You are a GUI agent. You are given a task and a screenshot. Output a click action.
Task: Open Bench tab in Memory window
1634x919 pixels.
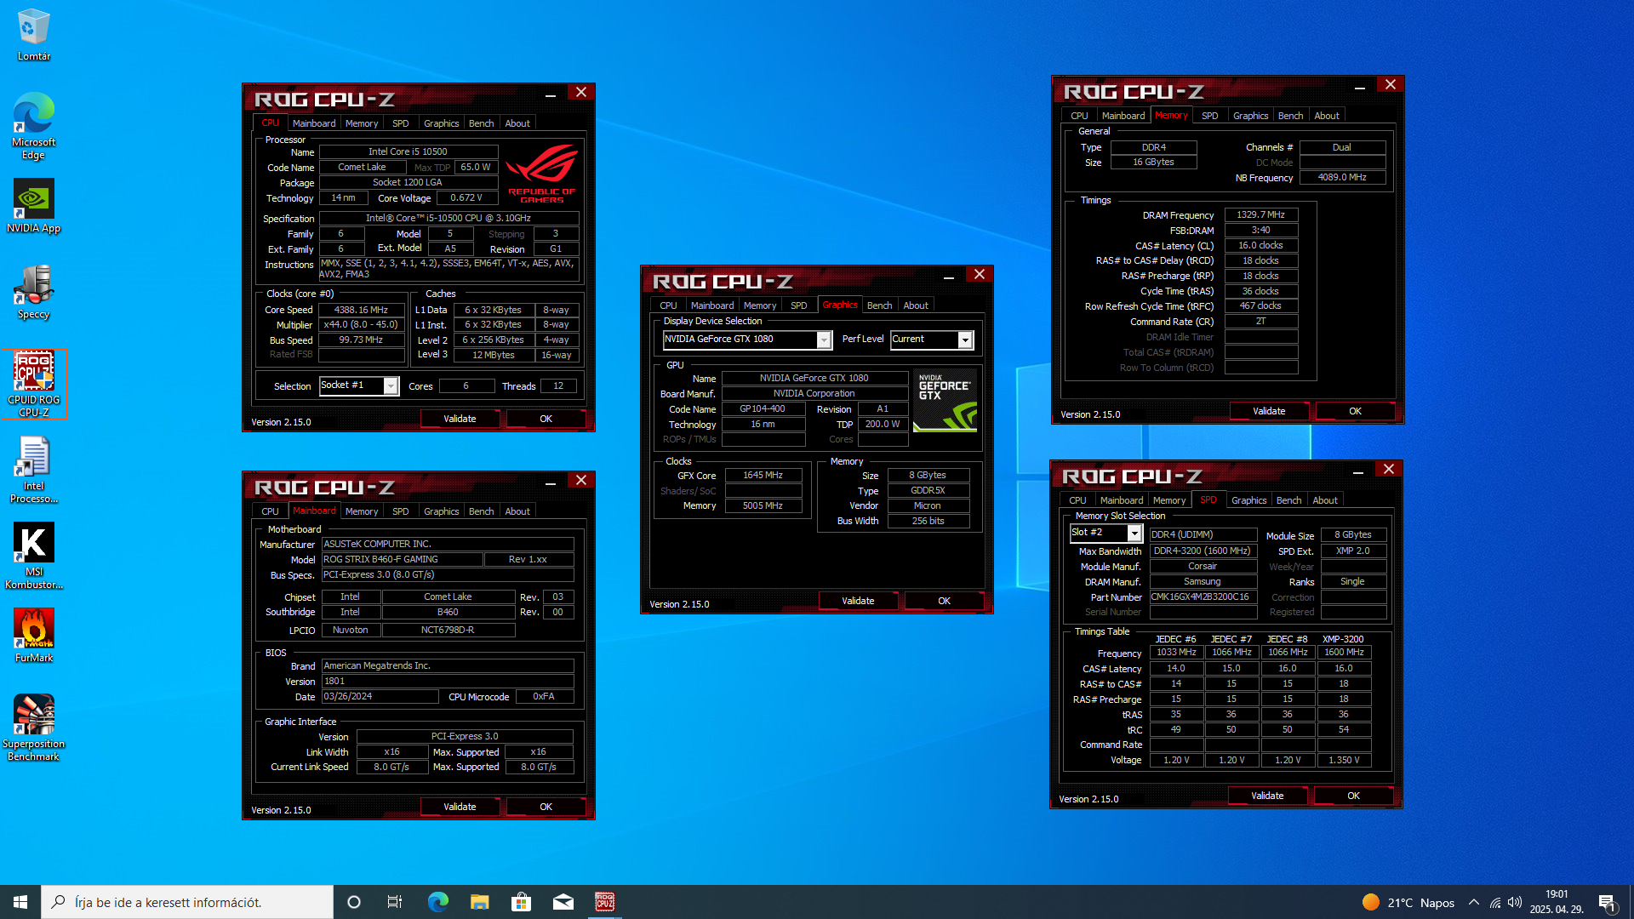(x=1290, y=116)
